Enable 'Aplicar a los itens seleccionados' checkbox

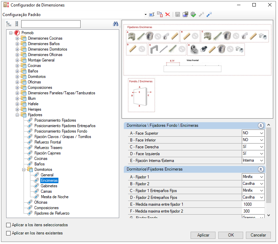(9, 225)
